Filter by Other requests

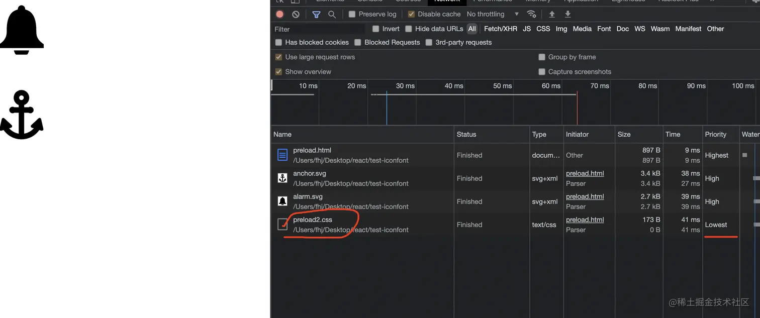pyautogui.click(x=715, y=29)
